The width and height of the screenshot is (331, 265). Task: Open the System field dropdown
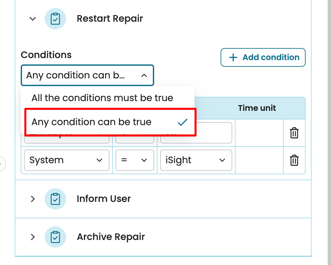[x=67, y=161]
